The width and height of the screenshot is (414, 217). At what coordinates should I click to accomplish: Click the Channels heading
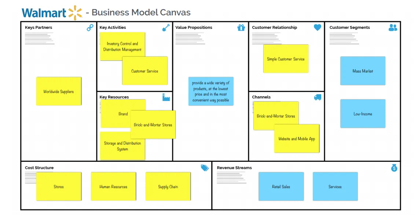261,97
